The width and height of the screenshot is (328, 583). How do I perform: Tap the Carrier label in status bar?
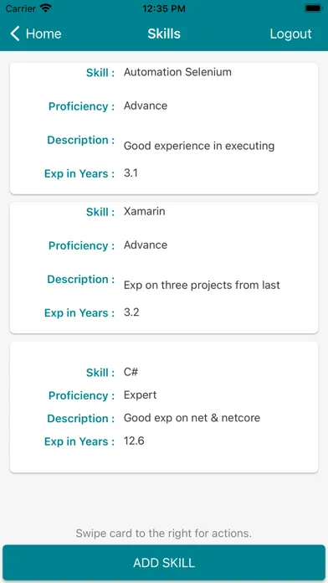(x=20, y=8)
